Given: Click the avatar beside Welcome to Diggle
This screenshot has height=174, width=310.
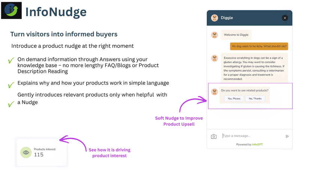Looking at the screenshot, I should pos(214,35).
